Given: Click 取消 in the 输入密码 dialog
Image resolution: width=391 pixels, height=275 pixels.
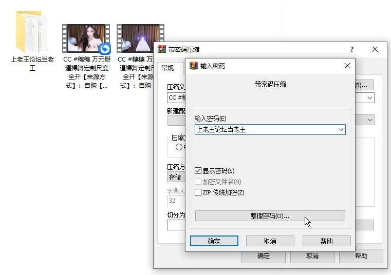Looking at the screenshot, I should tap(270, 241).
